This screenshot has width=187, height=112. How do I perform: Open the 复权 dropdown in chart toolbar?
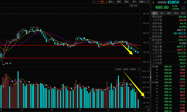[x=103, y=2]
